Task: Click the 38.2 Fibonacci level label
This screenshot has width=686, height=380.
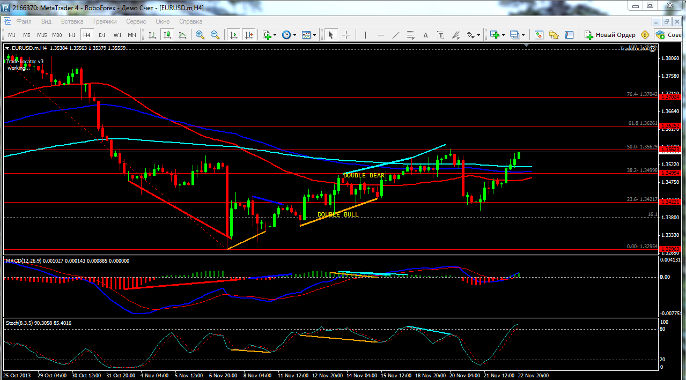Action: click(642, 170)
